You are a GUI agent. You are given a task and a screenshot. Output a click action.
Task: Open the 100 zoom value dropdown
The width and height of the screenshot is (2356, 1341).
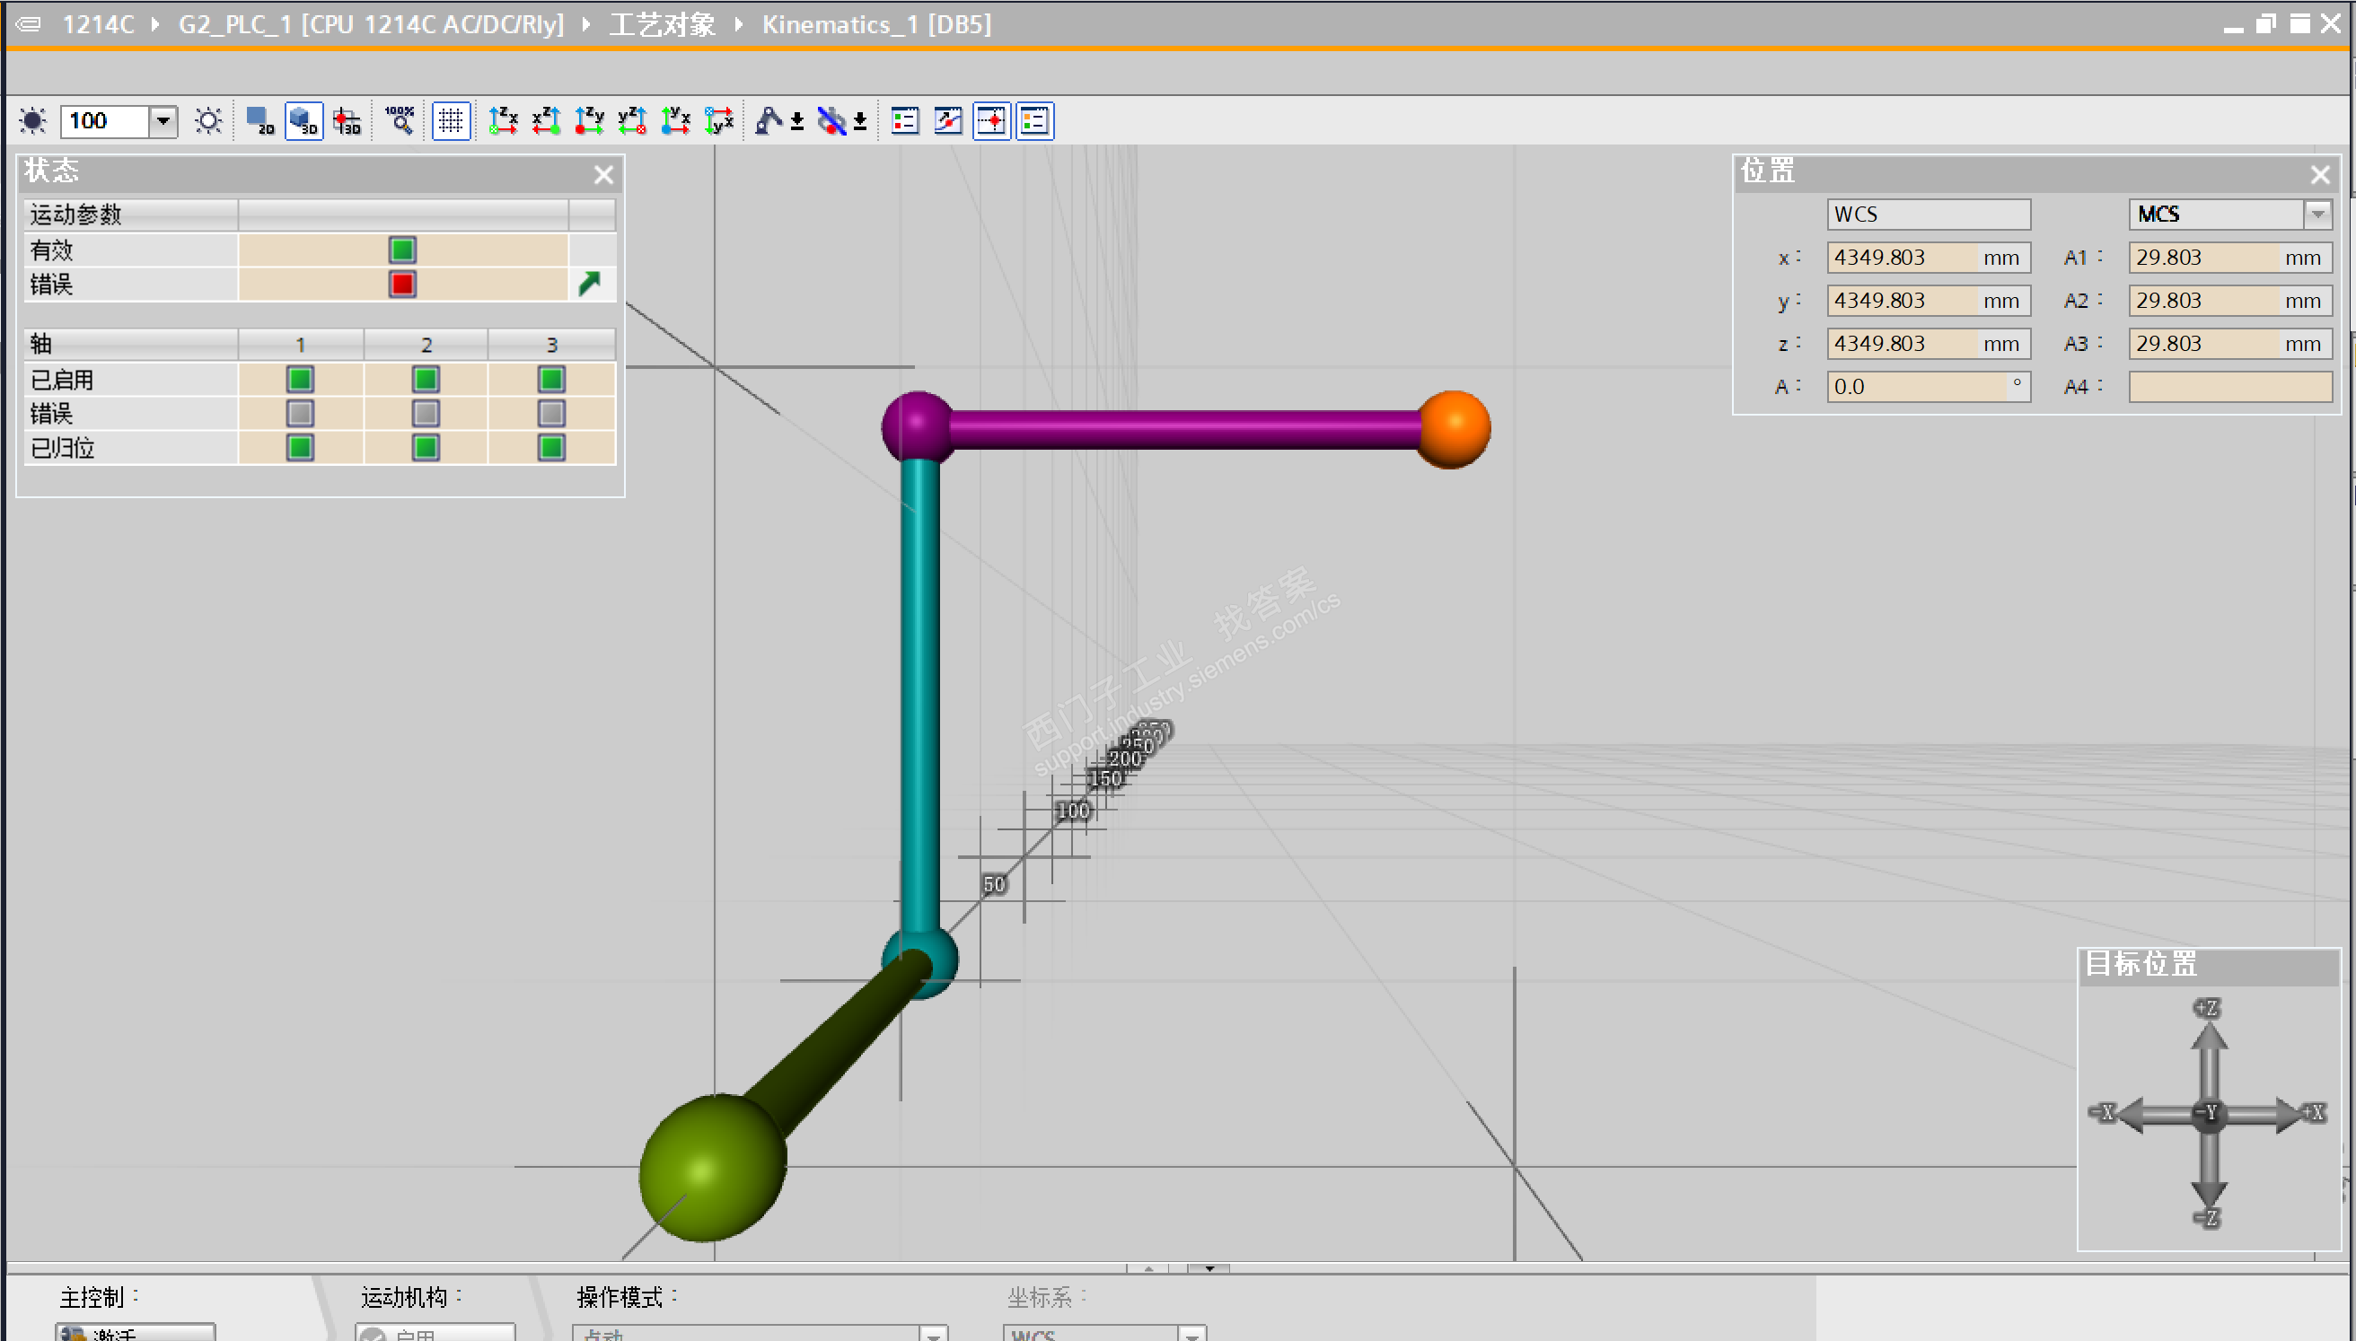pos(163,120)
